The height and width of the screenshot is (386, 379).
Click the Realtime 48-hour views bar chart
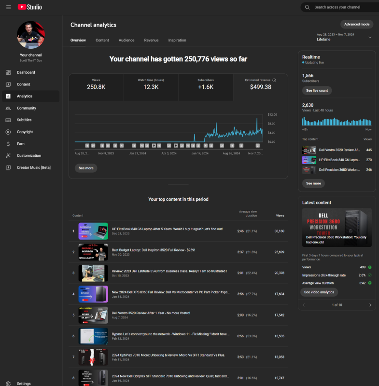337,122
